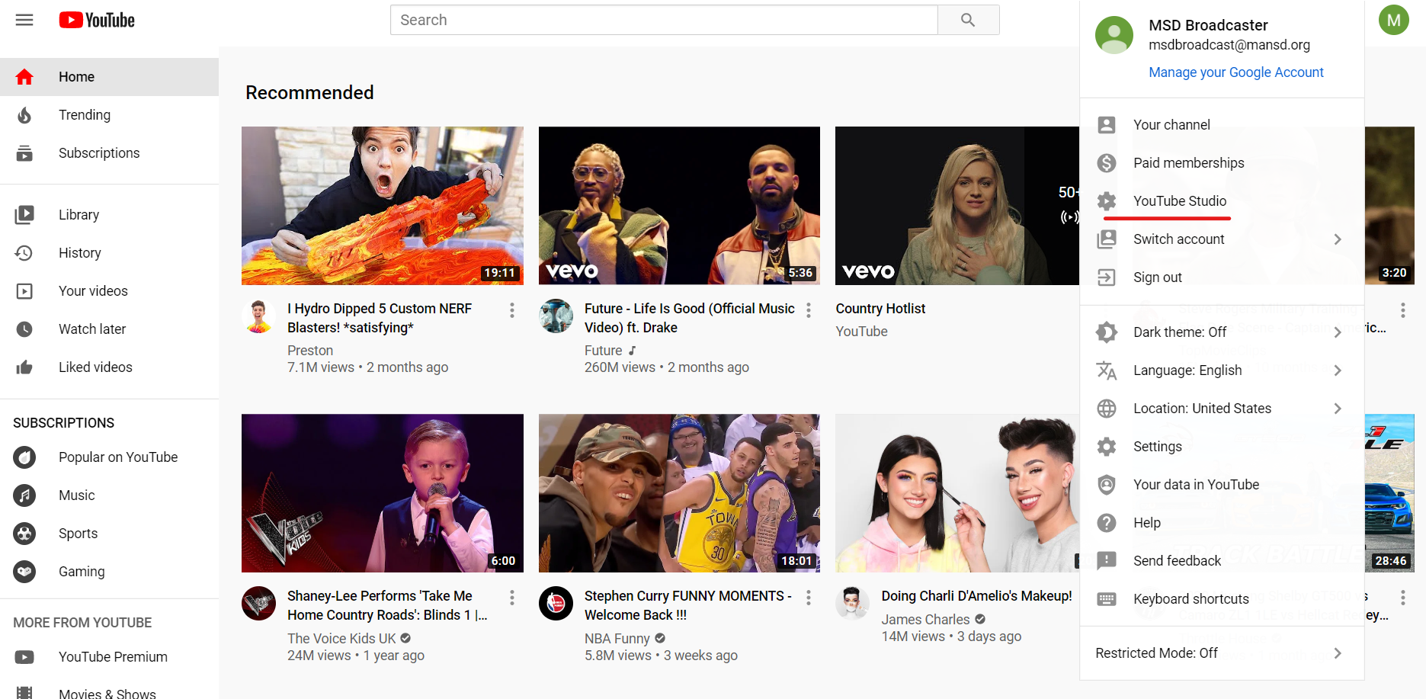
Task: Click the NBA Funny channel avatar
Action: 556,604
